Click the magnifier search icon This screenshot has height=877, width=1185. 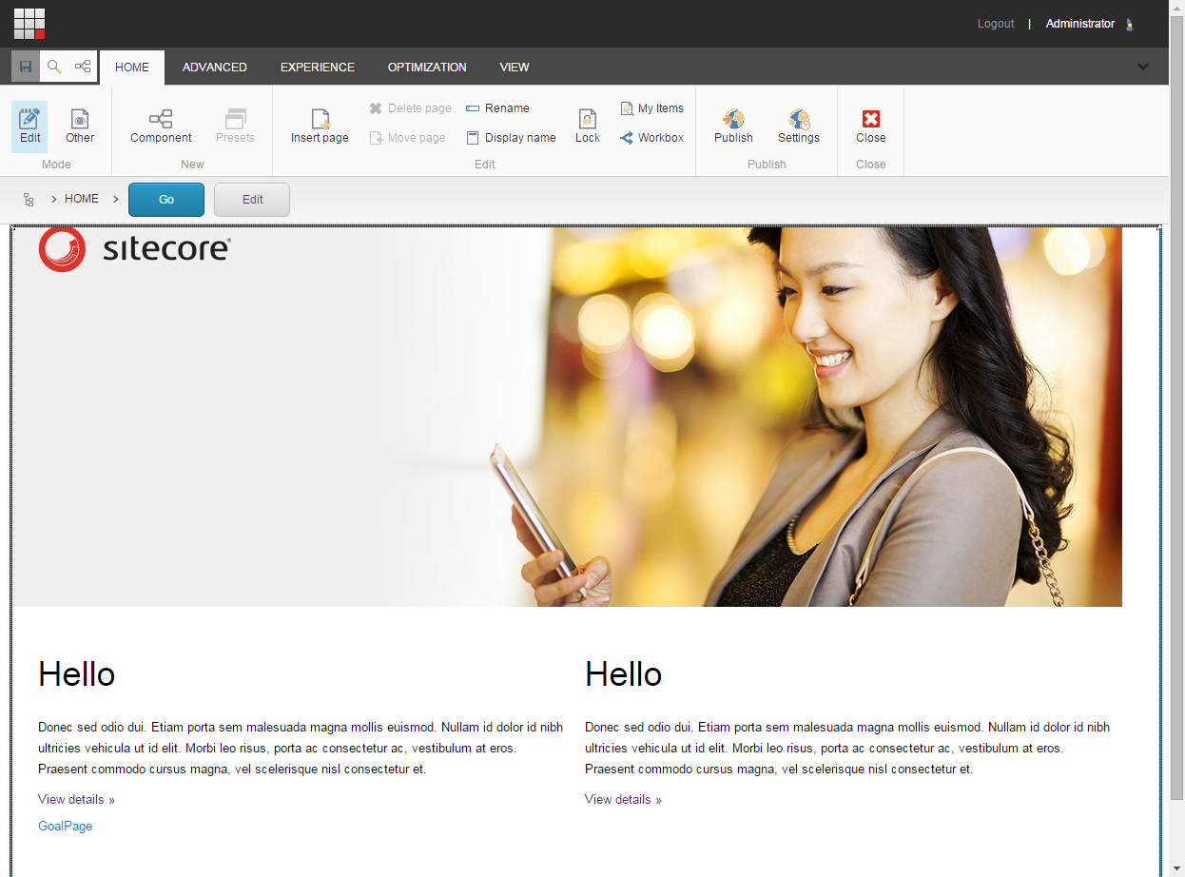(54, 67)
